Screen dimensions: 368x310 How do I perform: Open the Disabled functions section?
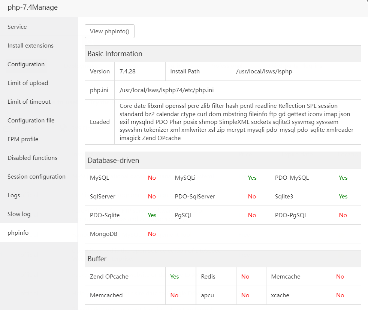click(x=32, y=158)
